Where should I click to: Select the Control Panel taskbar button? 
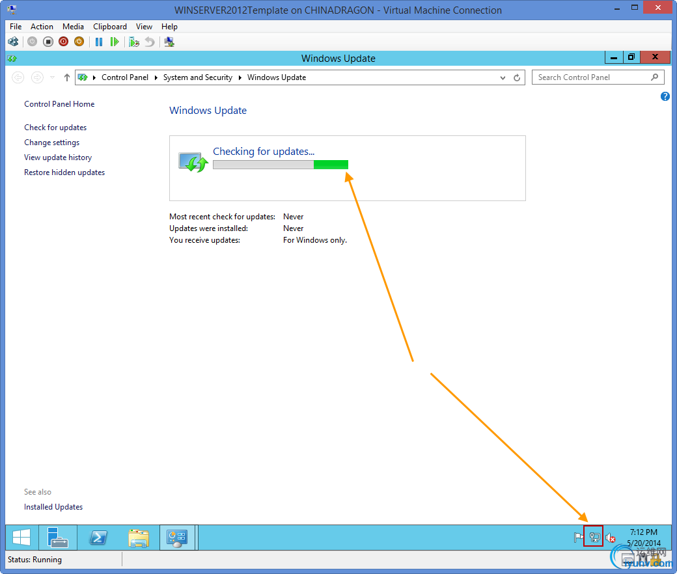178,538
